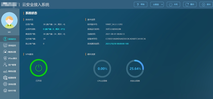Open 系统监控 monitor icon in sidebar
The width and height of the screenshot is (213, 99).
tap(5, 45)
